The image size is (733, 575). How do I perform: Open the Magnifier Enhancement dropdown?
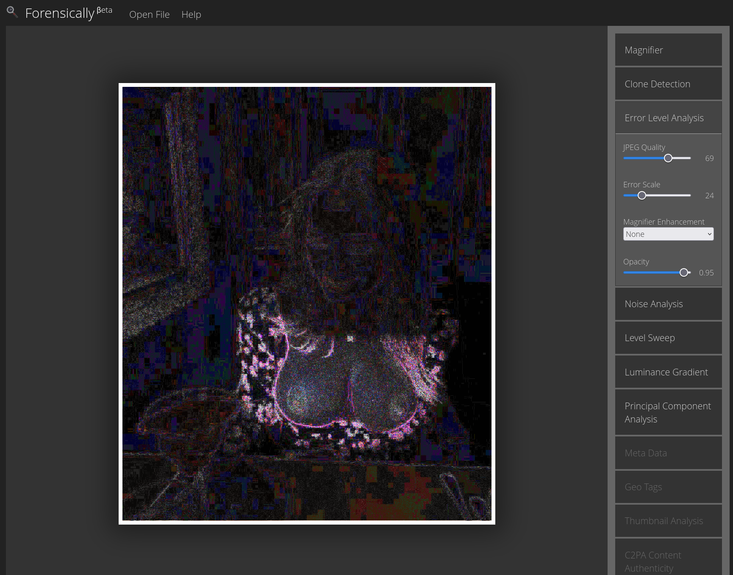coord(668,234)
